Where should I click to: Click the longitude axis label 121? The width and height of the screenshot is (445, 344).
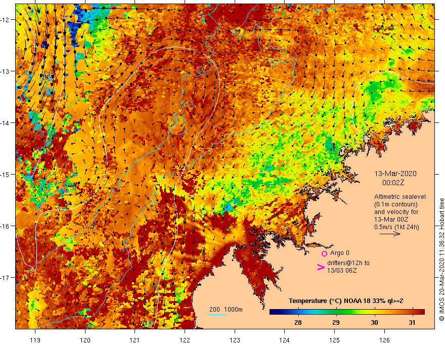[135, 340]
